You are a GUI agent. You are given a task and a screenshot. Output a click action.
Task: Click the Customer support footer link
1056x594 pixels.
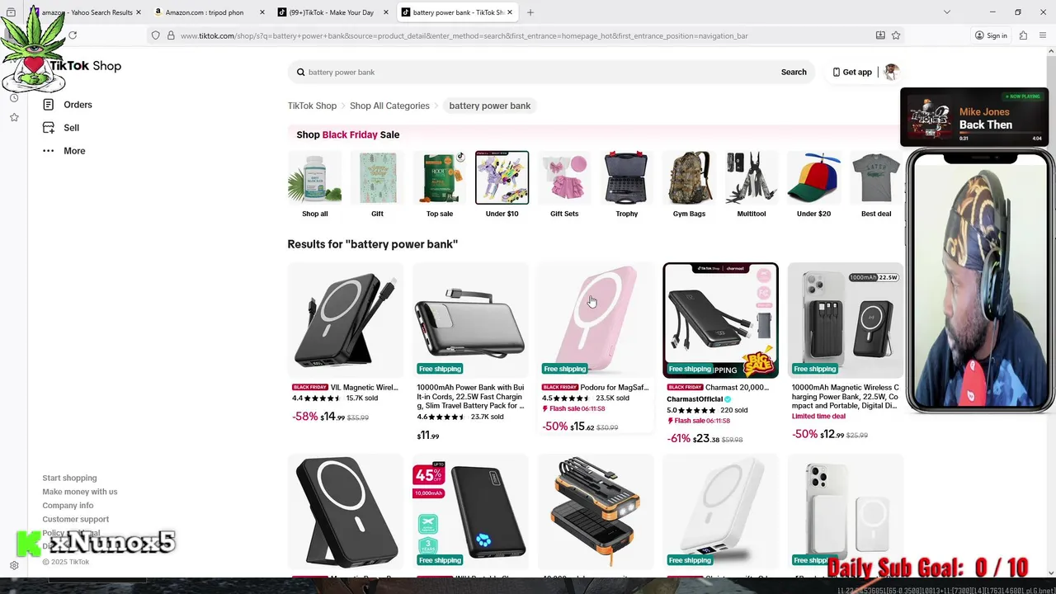pyautogui.click(x=76, y=519)
